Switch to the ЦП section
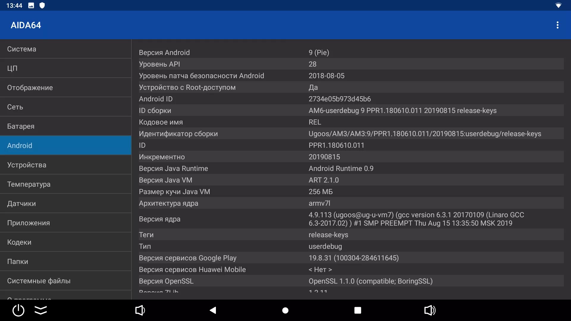Screen dimensions: 571x321 (65, 68)
